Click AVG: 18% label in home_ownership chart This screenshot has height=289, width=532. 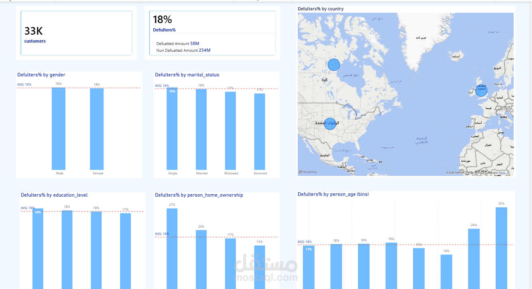point(162,234)
